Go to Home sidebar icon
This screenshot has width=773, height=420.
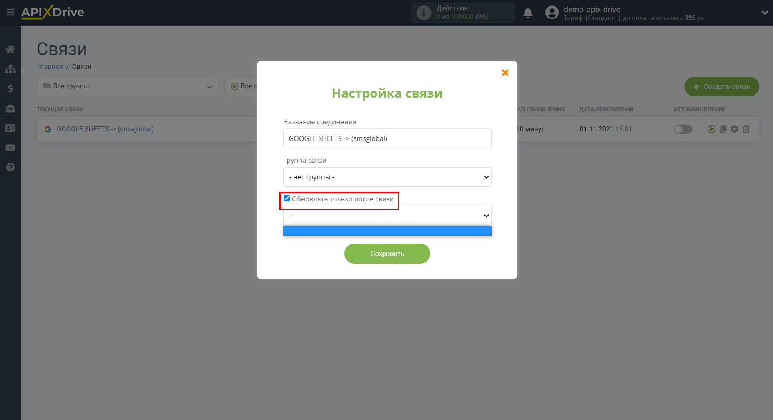coord(10,49)
